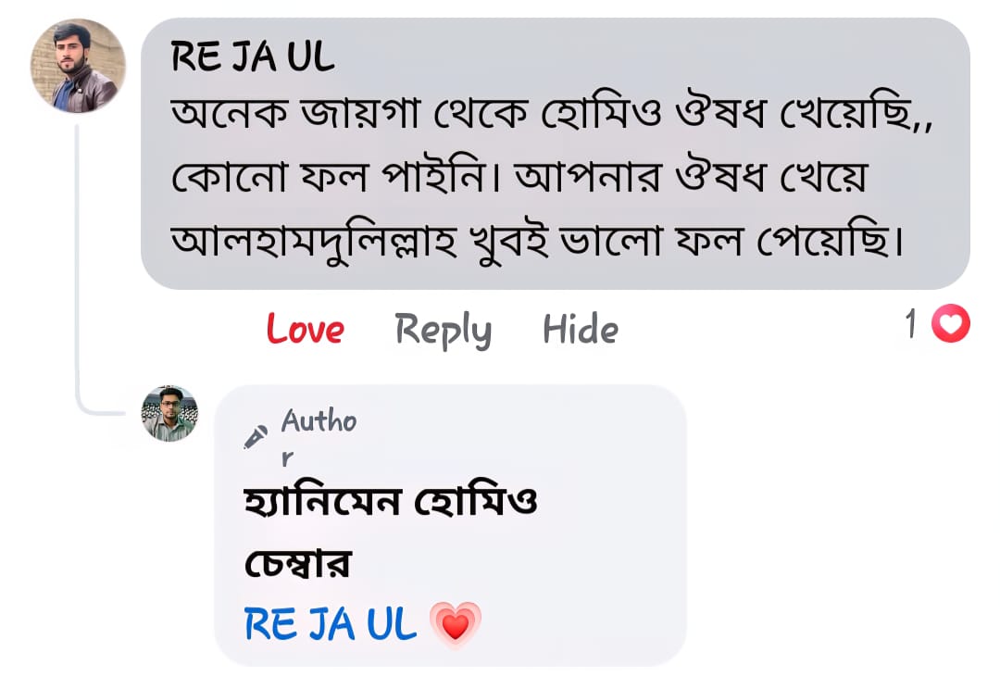Screen dimensions: 1000x676
Task: Click the pencil Author badge icon
Action: point(256,435)
